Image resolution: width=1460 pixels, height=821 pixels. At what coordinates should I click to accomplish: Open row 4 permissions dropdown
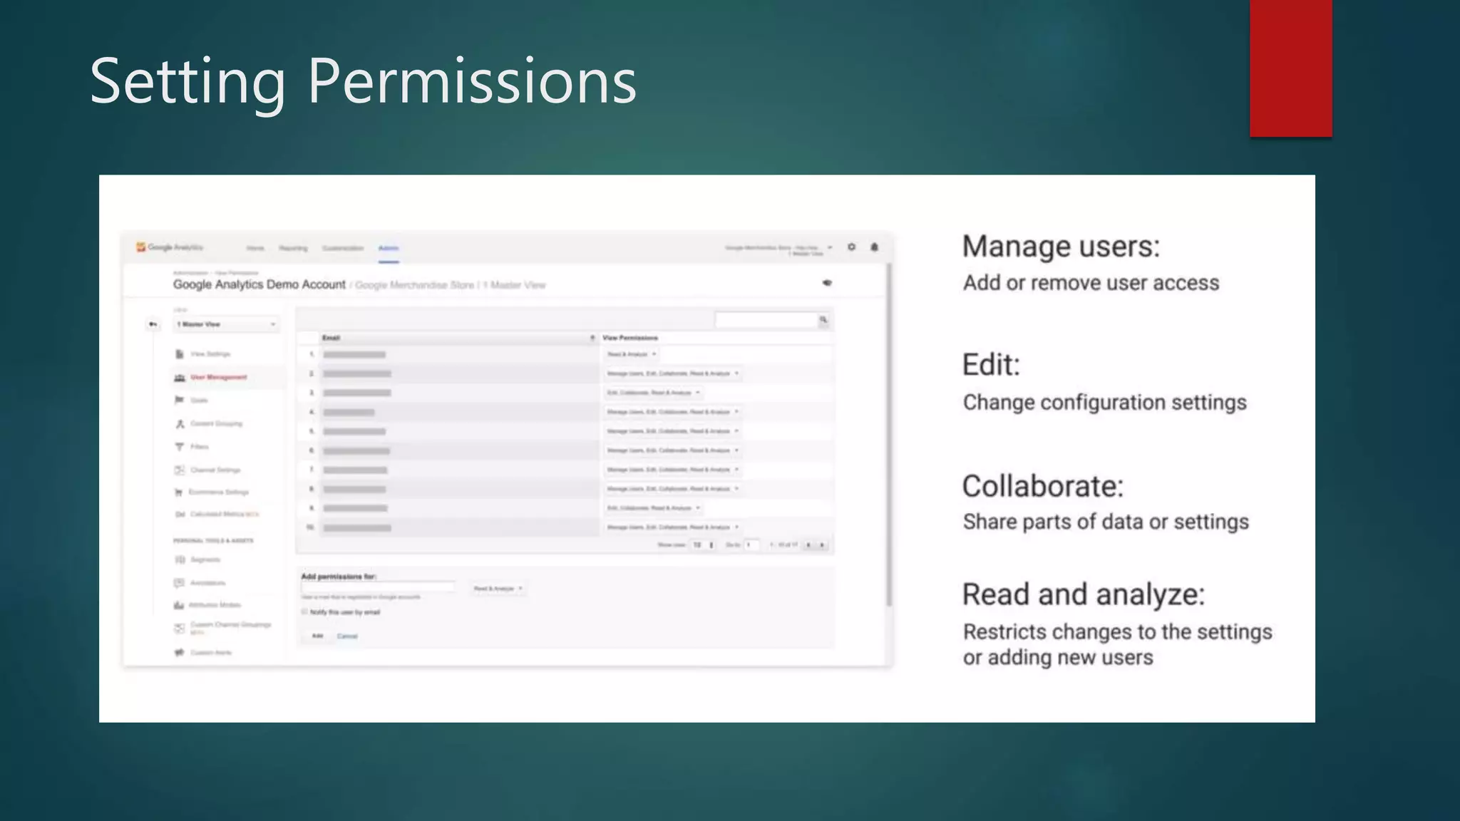coord(673,412)
